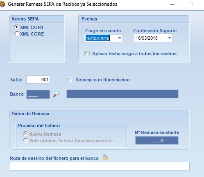
Task: Click the application icon in title bar
Action: [2, 4]
